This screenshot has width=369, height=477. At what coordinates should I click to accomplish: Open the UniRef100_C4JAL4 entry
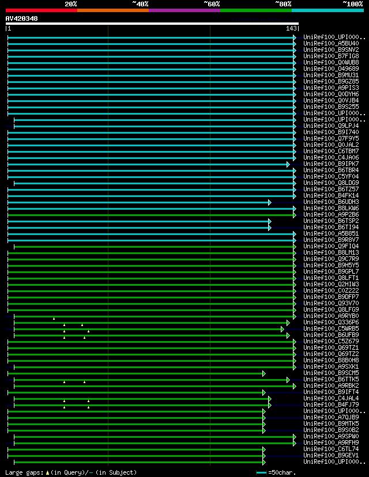point(331,398)
